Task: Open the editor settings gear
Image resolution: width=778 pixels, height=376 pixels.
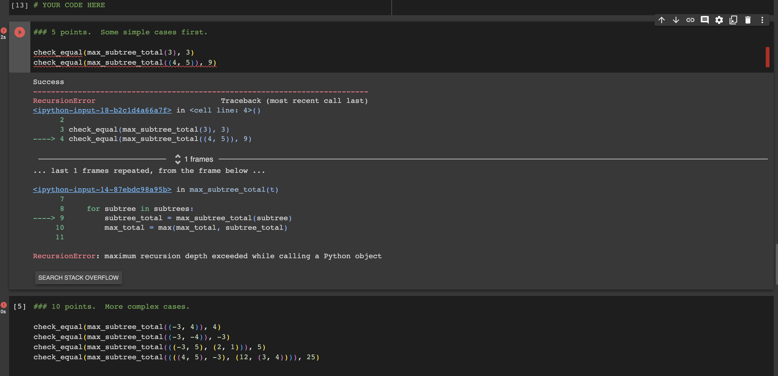Action: (719, 20)
